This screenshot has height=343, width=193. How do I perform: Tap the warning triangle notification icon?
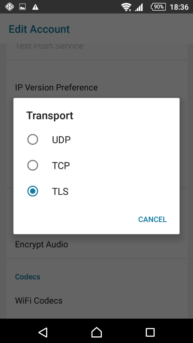(35, 7)
